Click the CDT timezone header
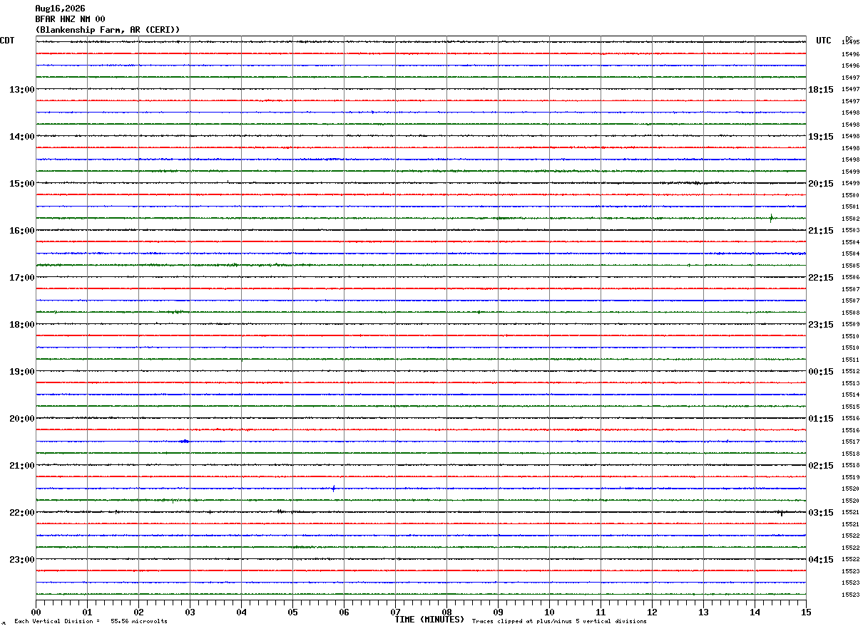Viewport: 863px width, 631px height. pos(7,41)
